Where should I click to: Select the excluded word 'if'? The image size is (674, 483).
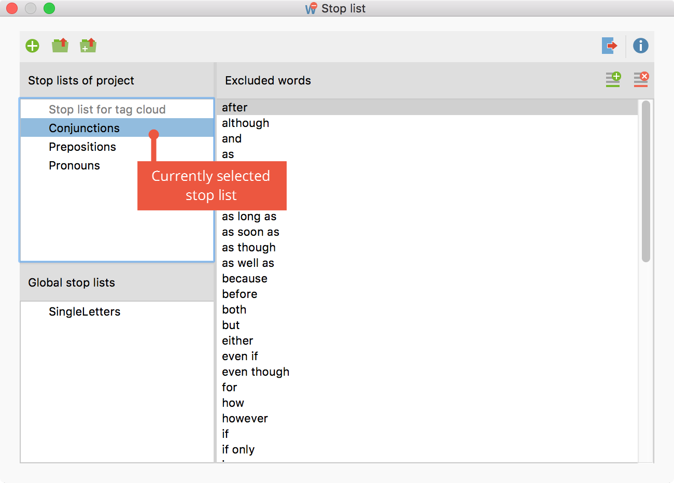[427, 434]
